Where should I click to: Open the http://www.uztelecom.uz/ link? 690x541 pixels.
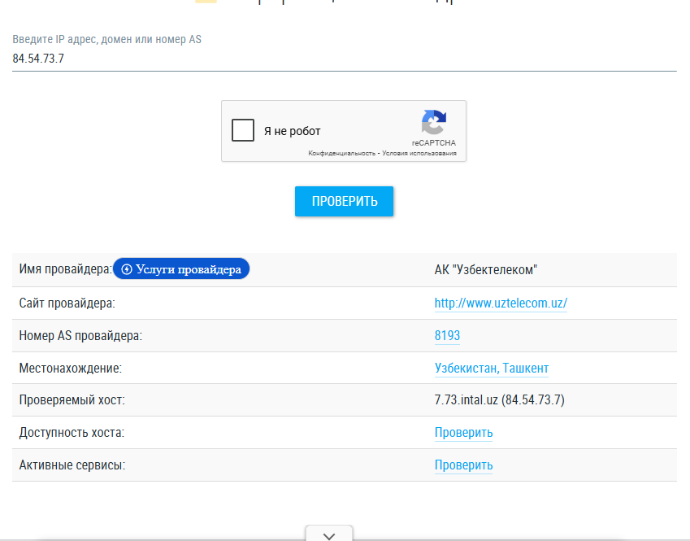(501, 303)
